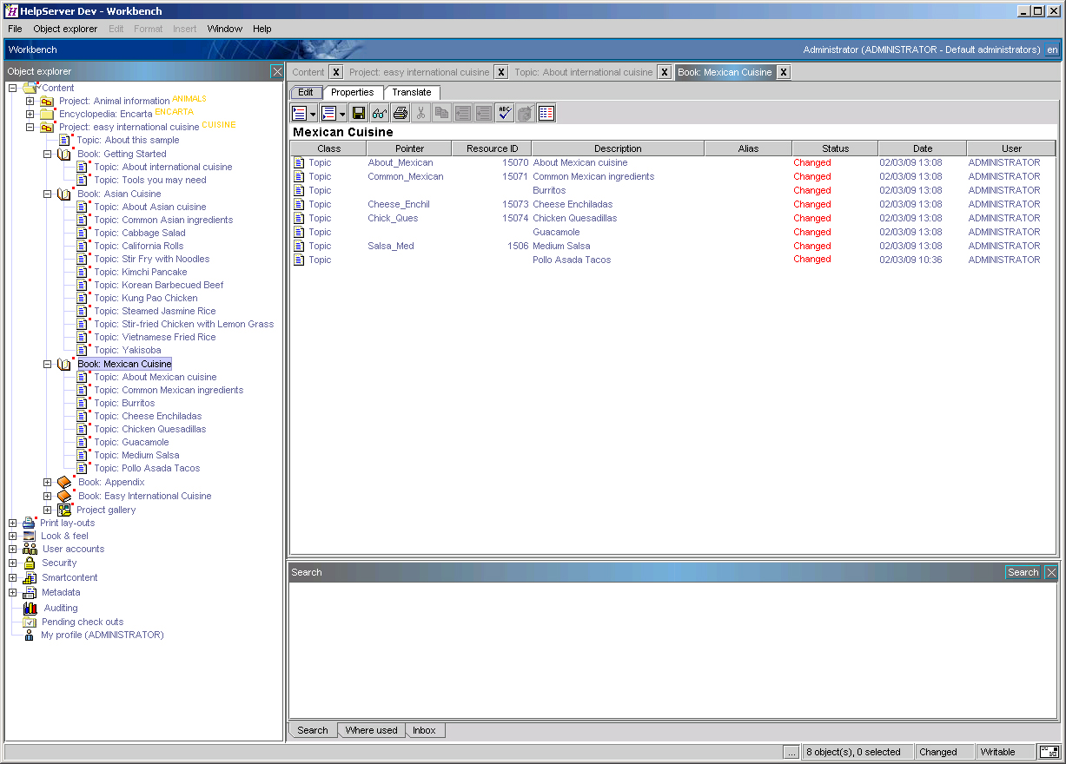
Task: Run the ABC spell check icon
Action: click(x=505, y=113)
